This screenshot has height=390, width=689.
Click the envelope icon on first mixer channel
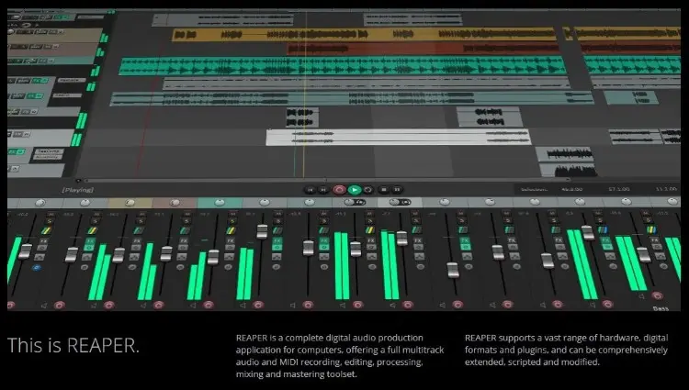click(x=39, y=257)
